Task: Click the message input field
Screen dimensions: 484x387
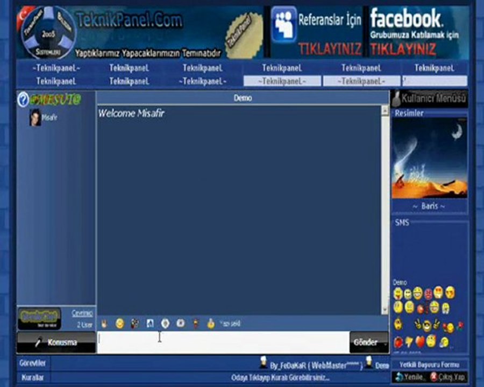Action: [224, 342]
